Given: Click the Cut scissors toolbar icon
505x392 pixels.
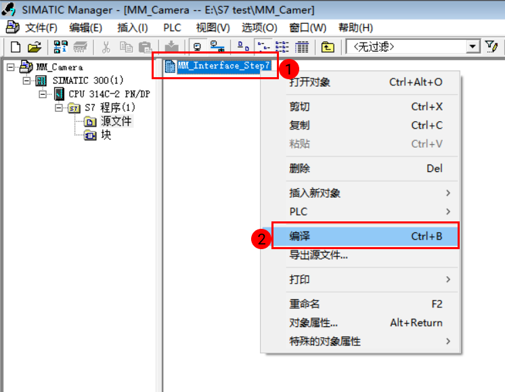Looking at the screenshot, I should click(106, 47).
